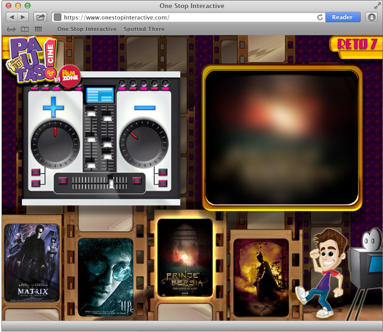Focus the onestopinteractive.com address field

click(188, 17)
